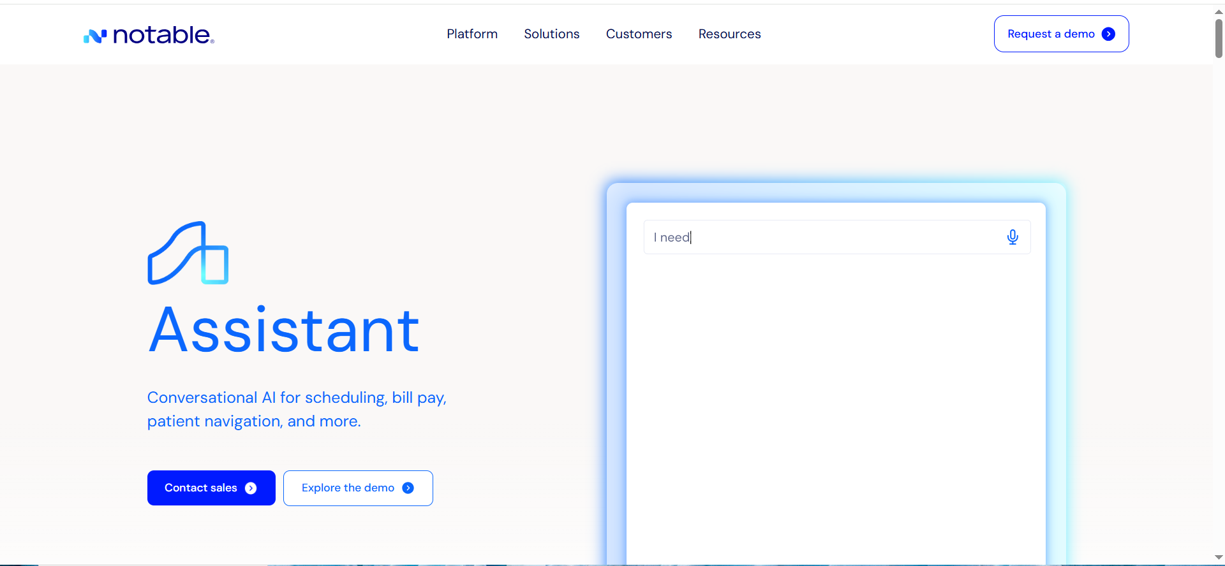The width and height of the screenshot is (1225, 566).
Task: Open the Platform menu
Action: click(472, 34)
